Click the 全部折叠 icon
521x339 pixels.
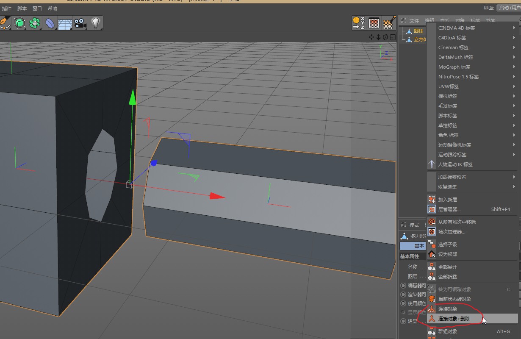pos(432,276)
